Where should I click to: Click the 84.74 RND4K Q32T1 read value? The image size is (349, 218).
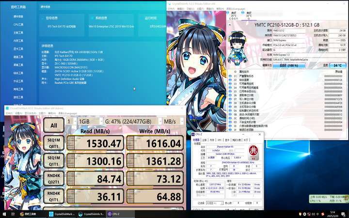click(95, 178)
